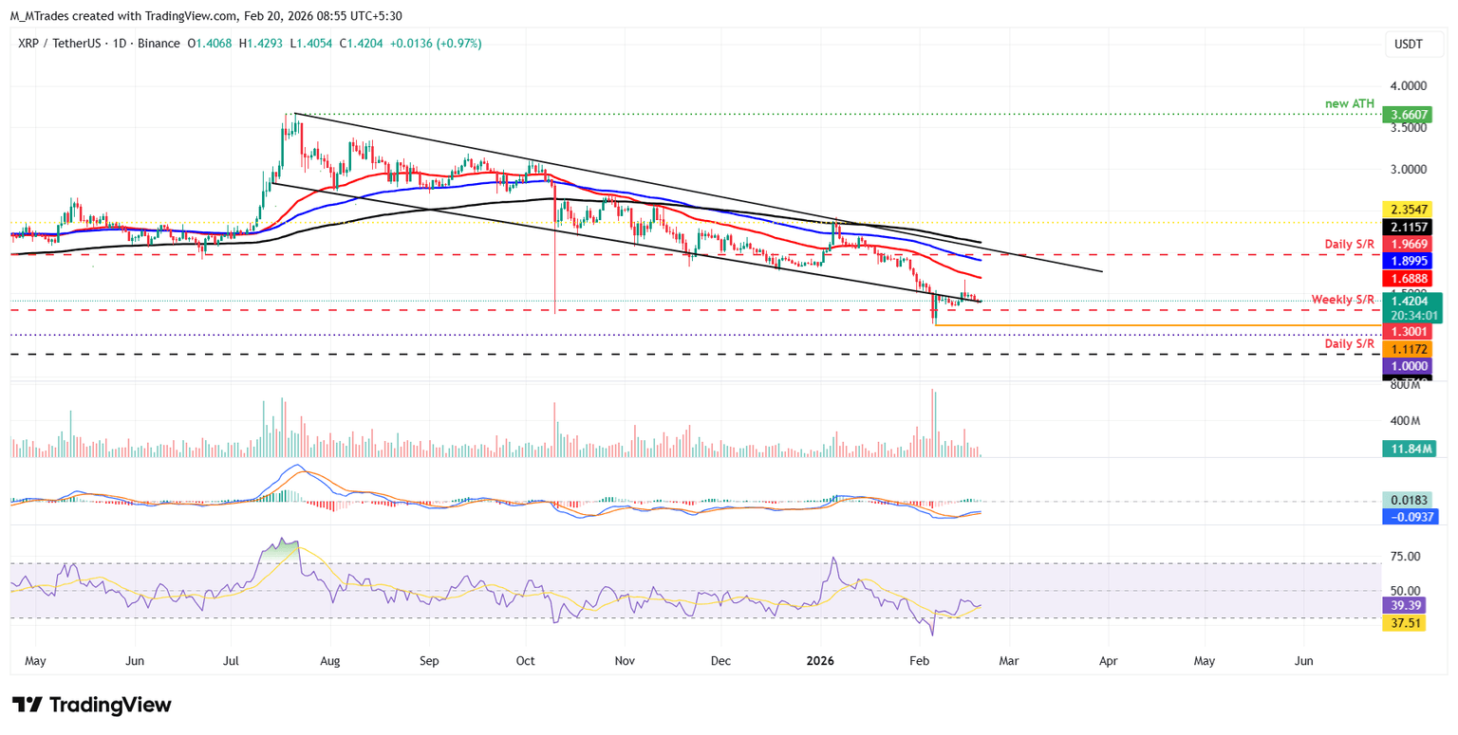Viewport: 1458px width, 735px height.
Task: Click the Oct label on time axis
Action: 527,659
